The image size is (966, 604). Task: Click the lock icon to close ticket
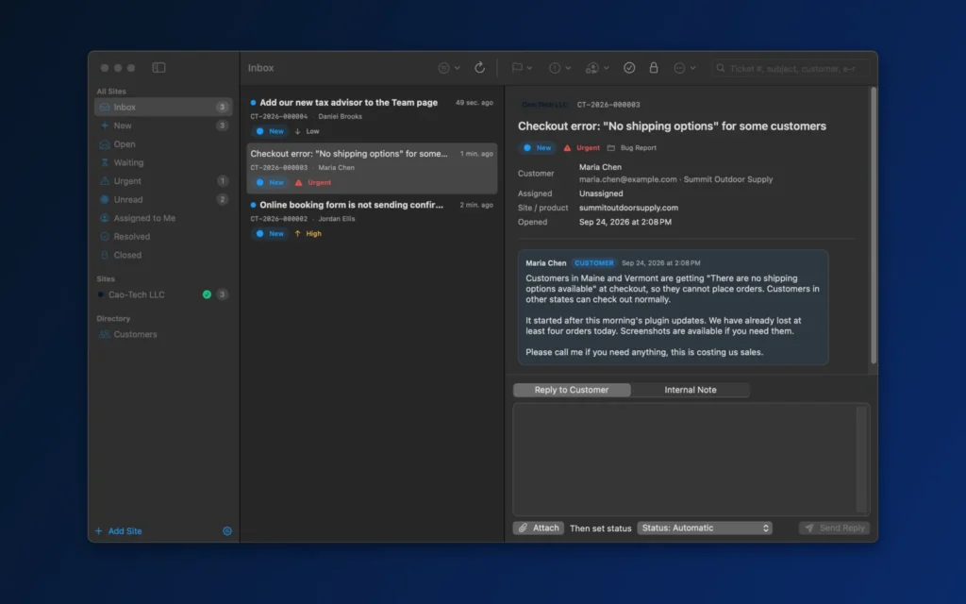pos(654,68)
